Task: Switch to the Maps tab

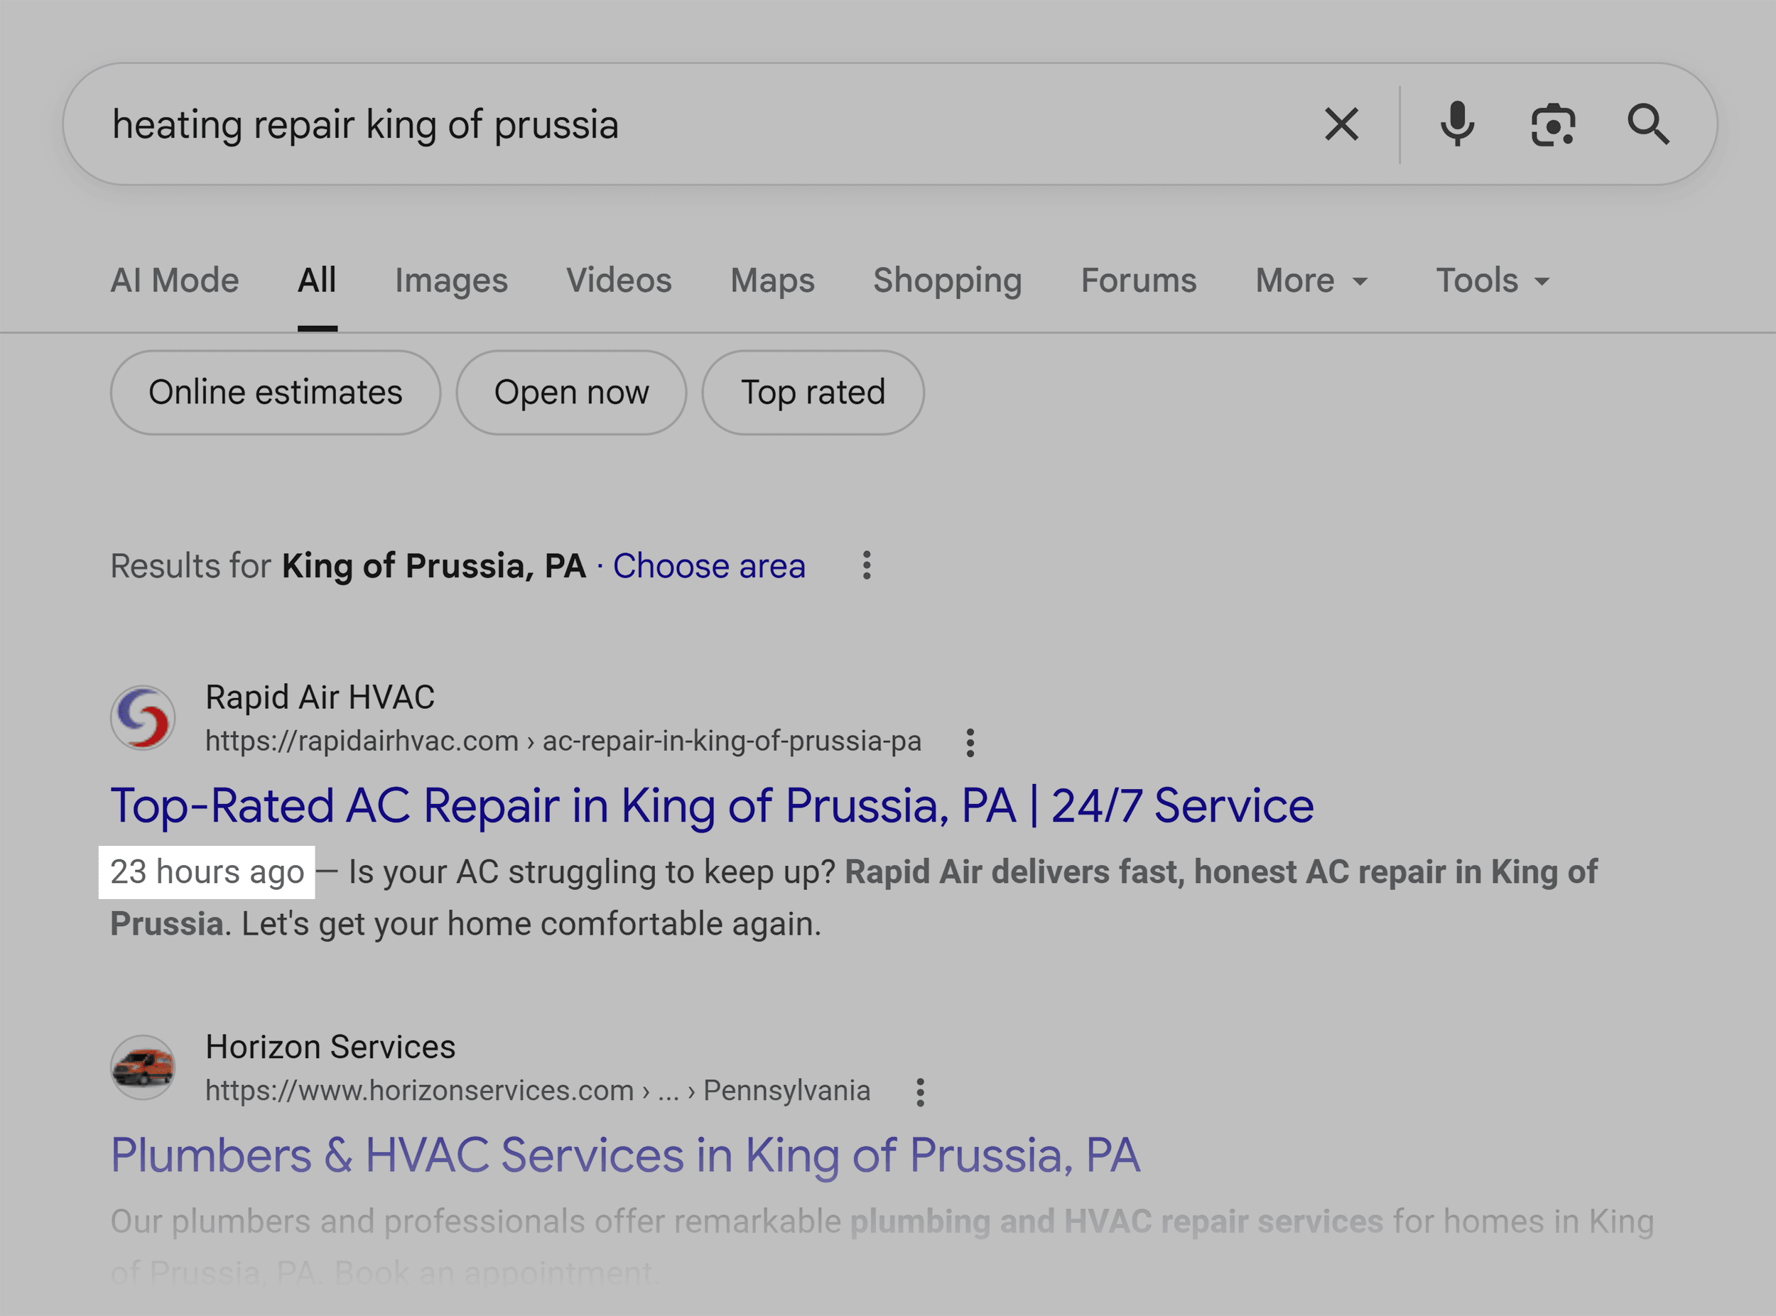Action: click(771, 280)
